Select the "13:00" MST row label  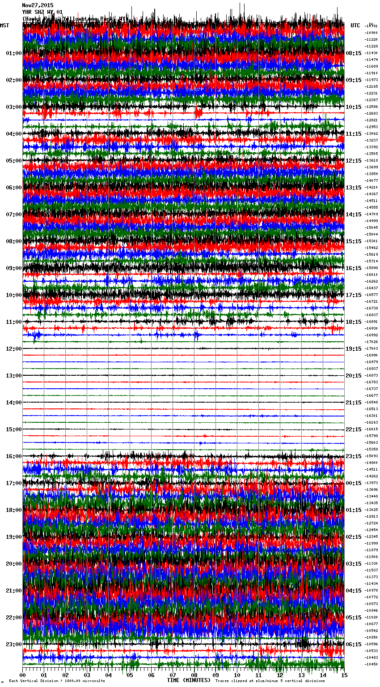pyautogui.click(x=14, y=376)
